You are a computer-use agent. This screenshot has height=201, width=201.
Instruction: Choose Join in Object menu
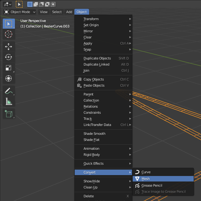coord(103,70)
